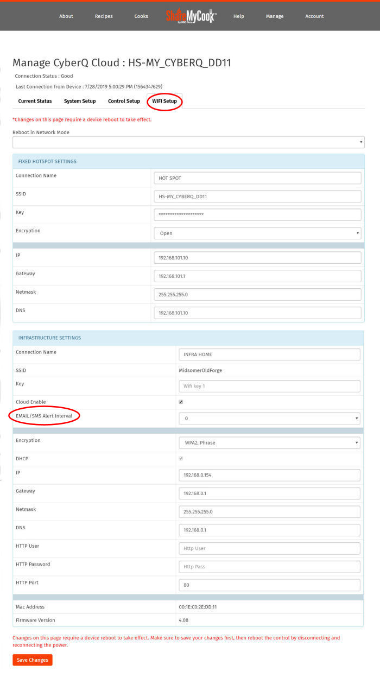Open the Recipes menu item
This screenshot has height=678, width=380.
104,16
